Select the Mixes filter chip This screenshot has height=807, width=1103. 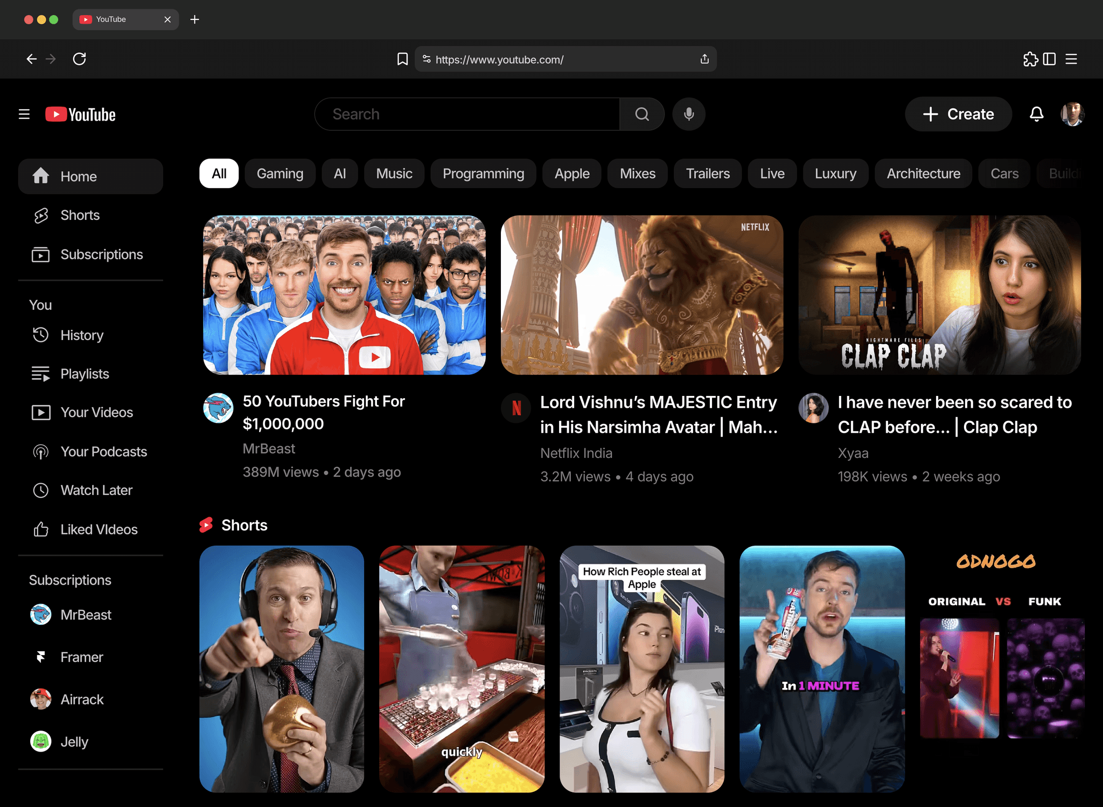(x=638, y=173)
